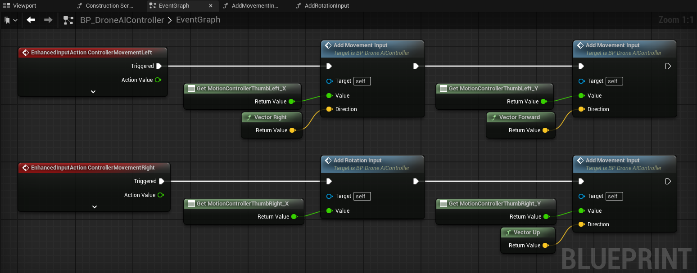The height and width of the screenshot is (273, 697).
Task: Click Action Value pin on ControllerMovementRight
Action: 160,195
